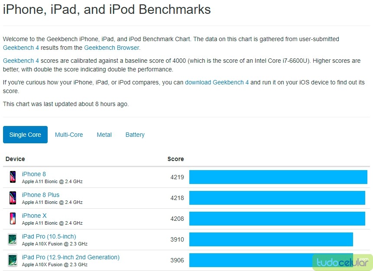Click the iPhone 8 score bar

click(278, 177)
